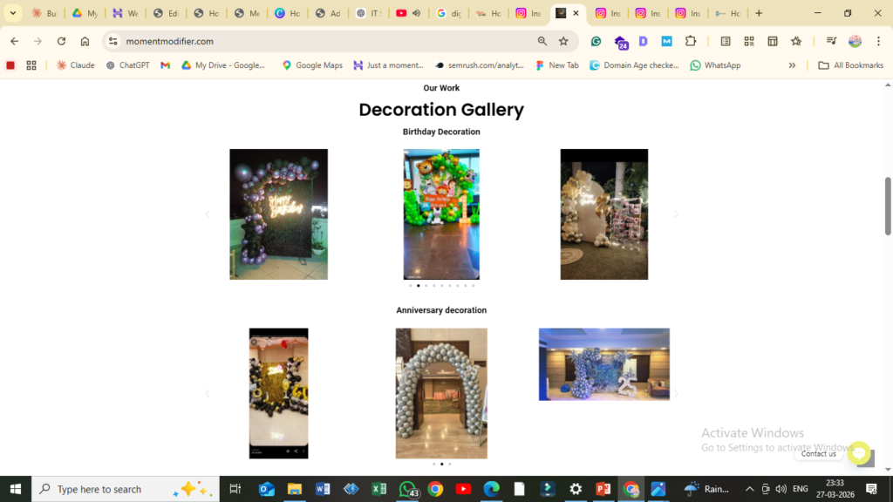Go to next Birthday Decoration slide
893x502 pixels.
pyautogui.click(x=675, y=214)
